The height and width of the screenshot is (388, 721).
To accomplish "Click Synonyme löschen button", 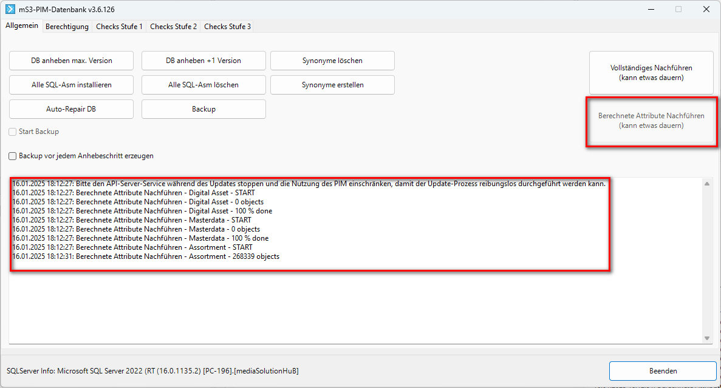I will pos(332,61).
